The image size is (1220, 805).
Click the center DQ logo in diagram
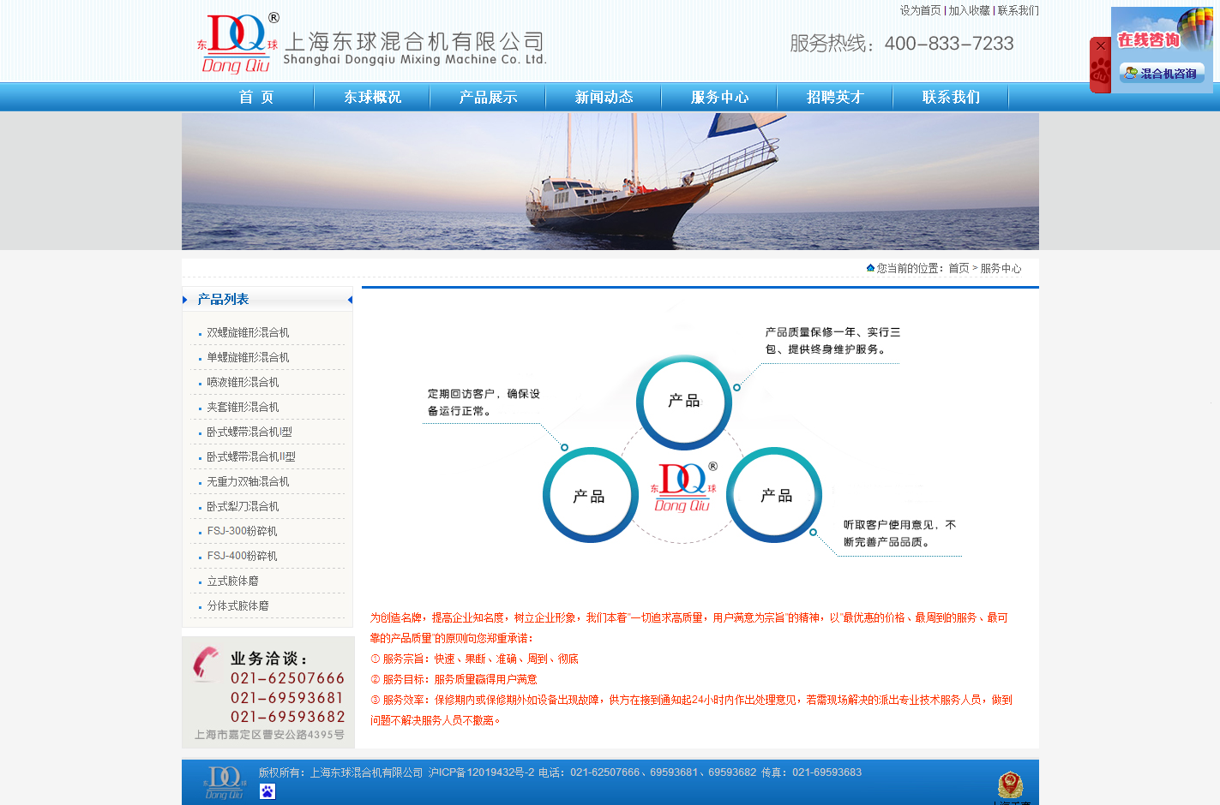pyautogui.click(x=683, y=487)
